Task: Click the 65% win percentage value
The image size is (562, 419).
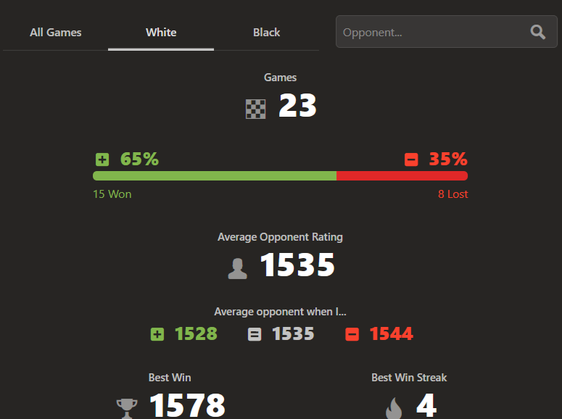Action: coord(139,159)
